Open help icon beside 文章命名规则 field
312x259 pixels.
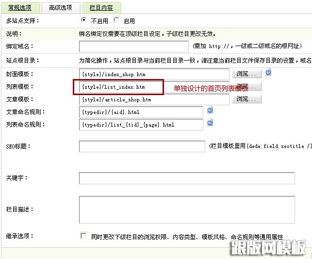click(210, 110)
